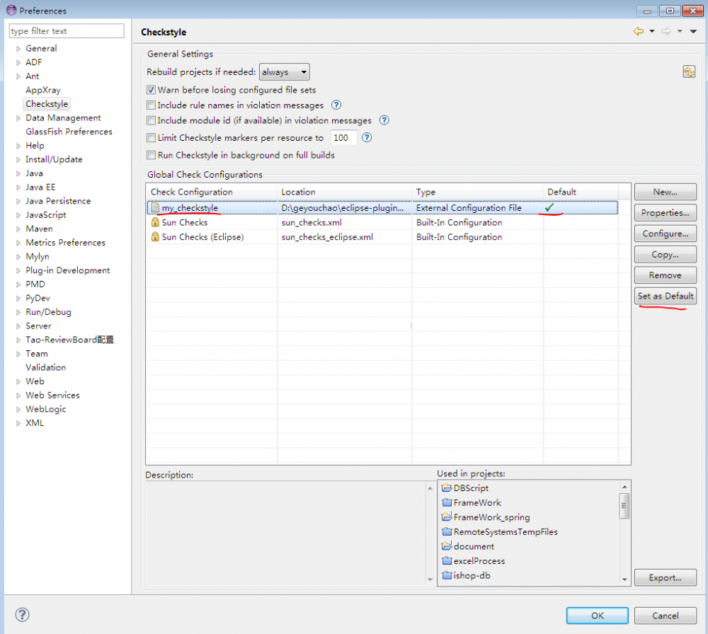This screenshot has height=634, width=708.
Task: Click the Default column header
Action: click(x=581, y=192)
